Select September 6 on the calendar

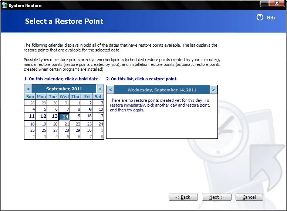[x=53, y=109]
